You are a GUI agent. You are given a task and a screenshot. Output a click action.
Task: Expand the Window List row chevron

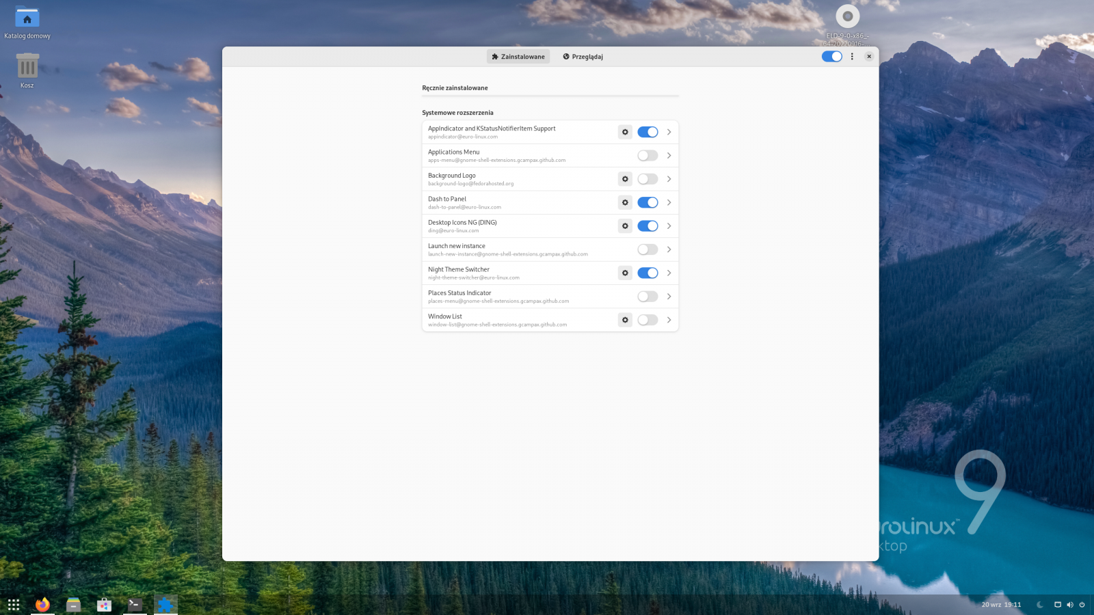(669, 320)
